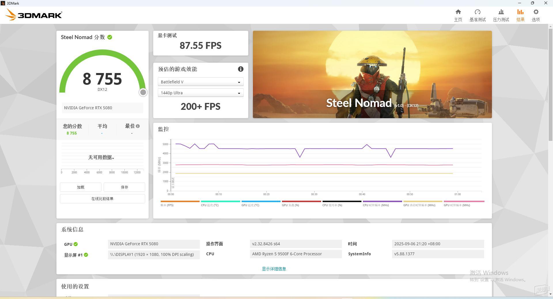Image resolution: width=553 pixels, height=299 pixels.
Task: Click the v2.32.8426 s64 version value
Action: (x=296, y=244)
